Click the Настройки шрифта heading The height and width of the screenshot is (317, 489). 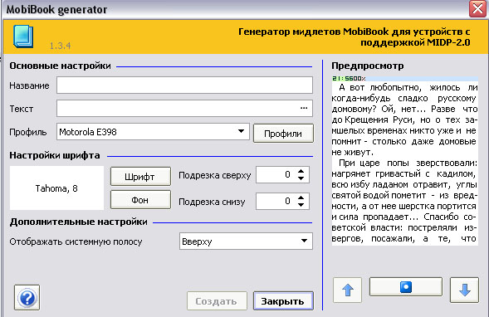coord(55,155)
